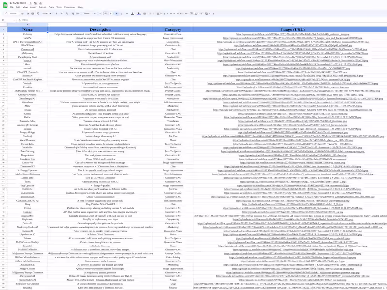Select column B header letter
This screenshot has width=387, height=290.
click(100, 25)
